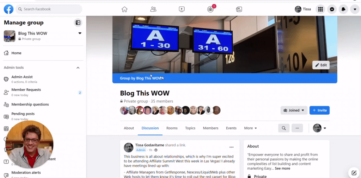Screen dimensions: 361x178
Task: Open Messenger
Action: click(332, 9)
